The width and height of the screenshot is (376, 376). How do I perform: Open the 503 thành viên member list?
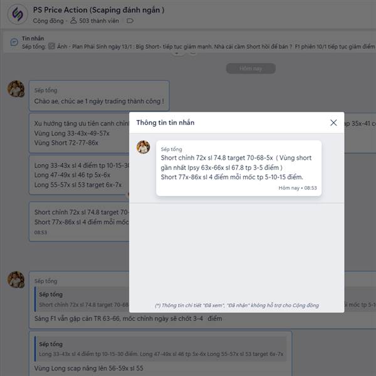(95, 21)
